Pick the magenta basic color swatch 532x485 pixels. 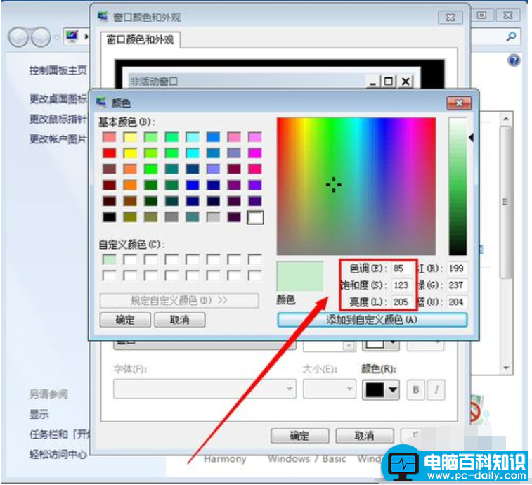(x=255, y=153)
